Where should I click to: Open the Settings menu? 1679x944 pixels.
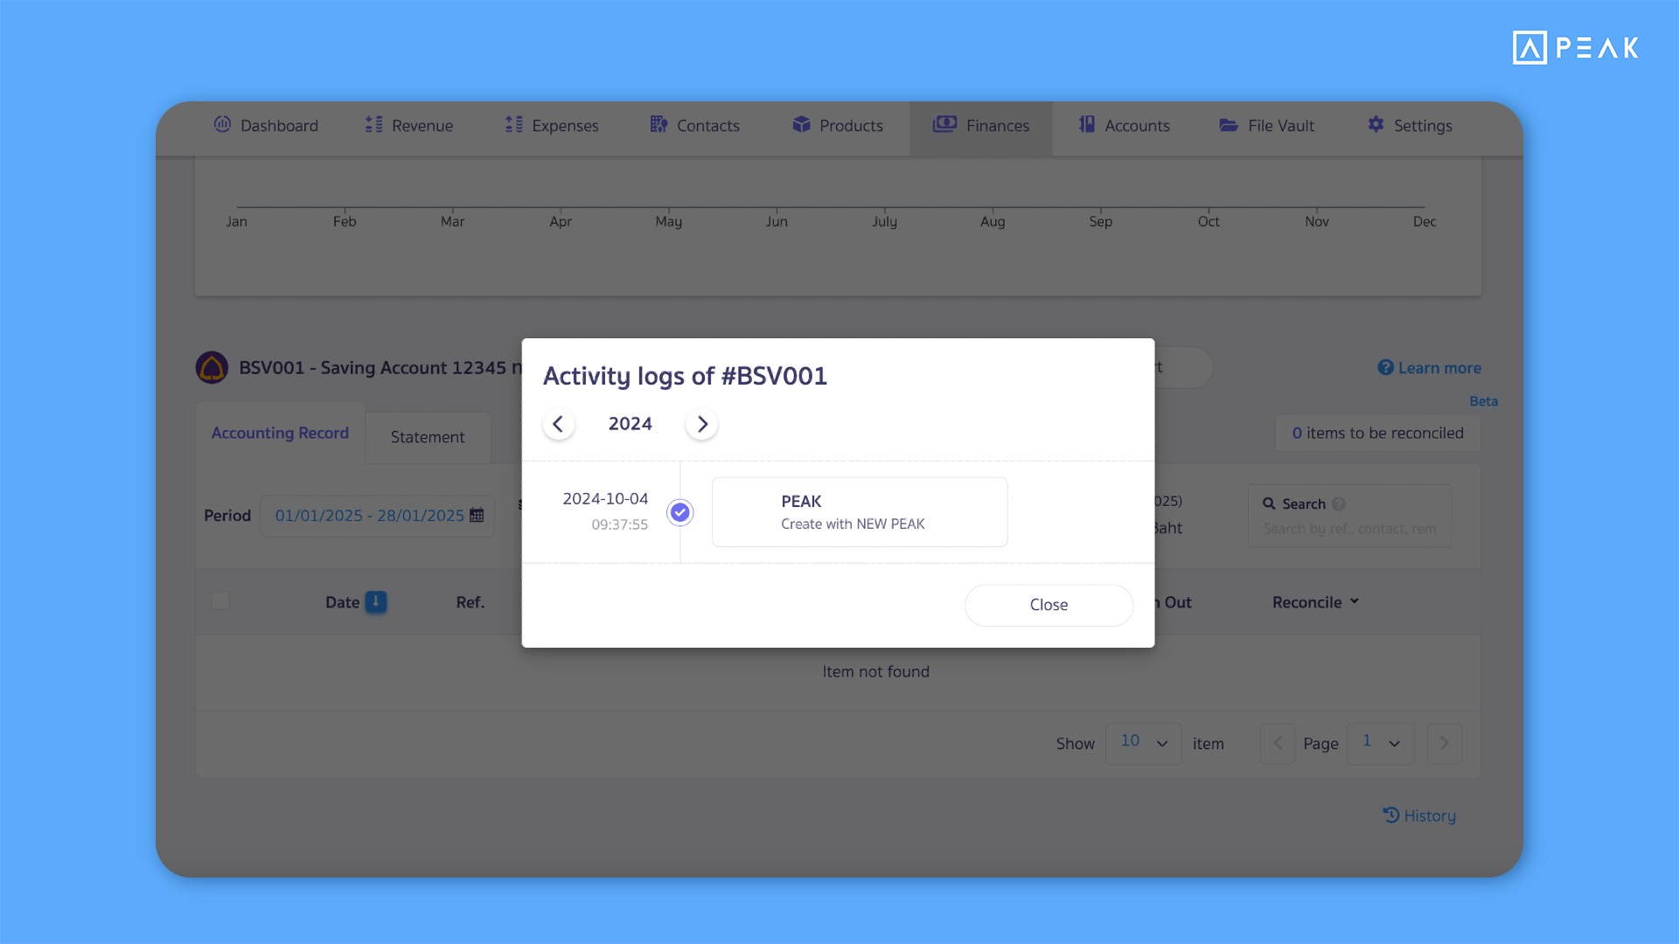(1410, 126)
